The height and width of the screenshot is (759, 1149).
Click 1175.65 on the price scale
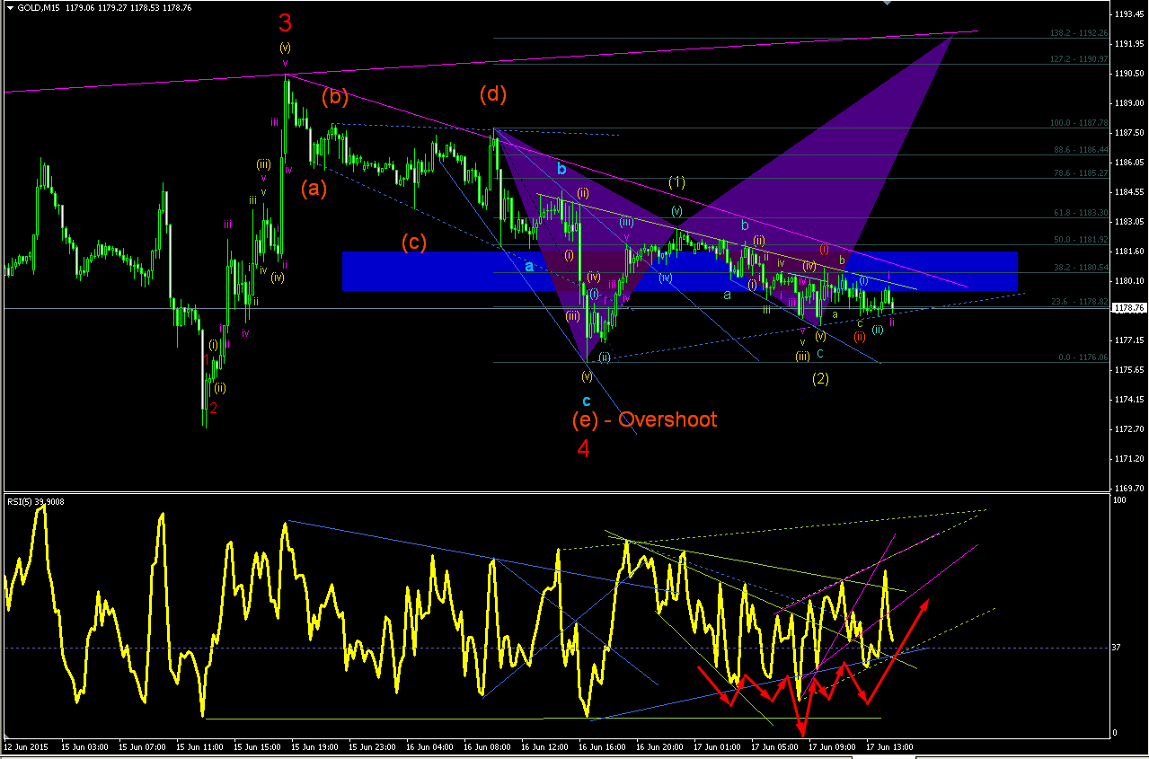pos(1129,370)
